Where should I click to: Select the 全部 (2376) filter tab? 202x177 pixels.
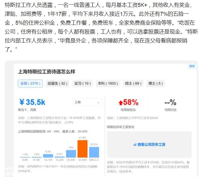point(30,84)
